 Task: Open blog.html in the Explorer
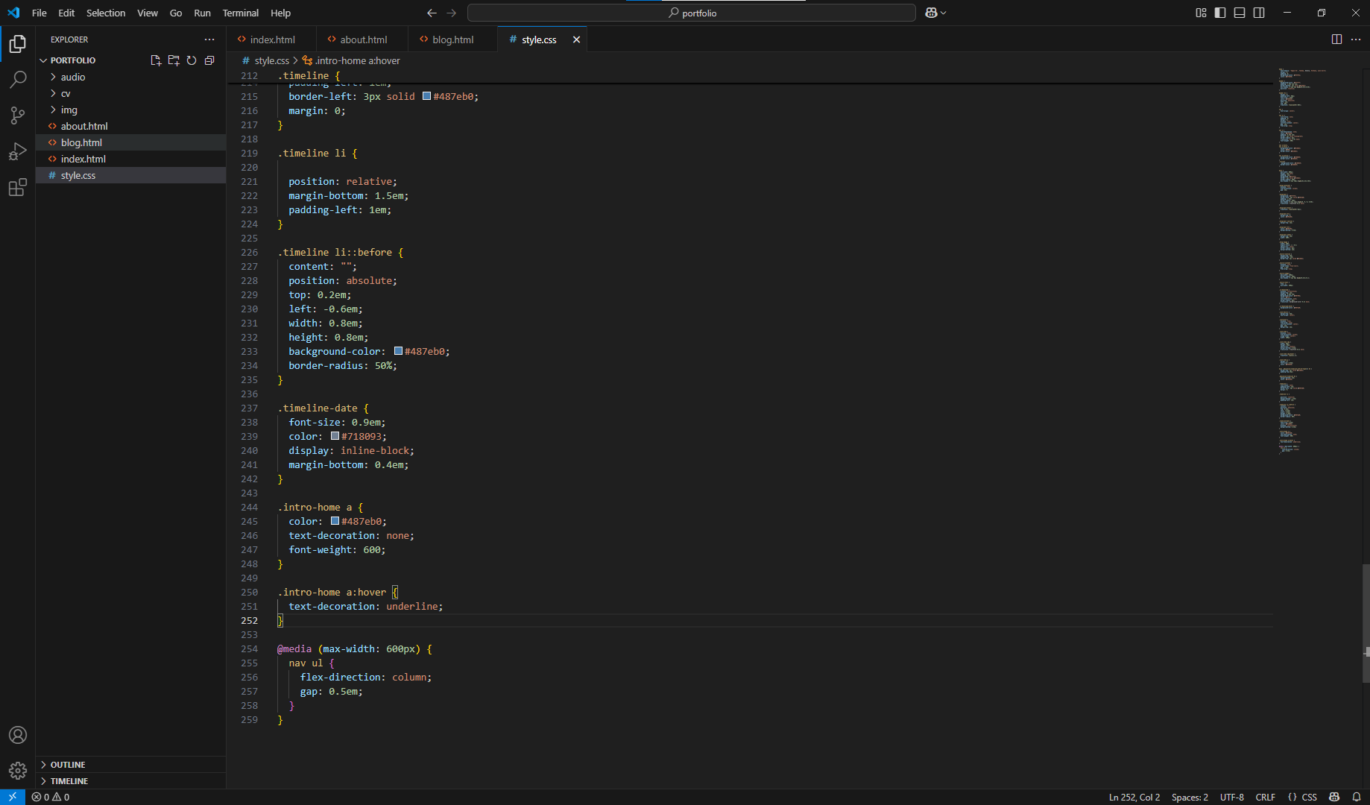click(130, 142)
